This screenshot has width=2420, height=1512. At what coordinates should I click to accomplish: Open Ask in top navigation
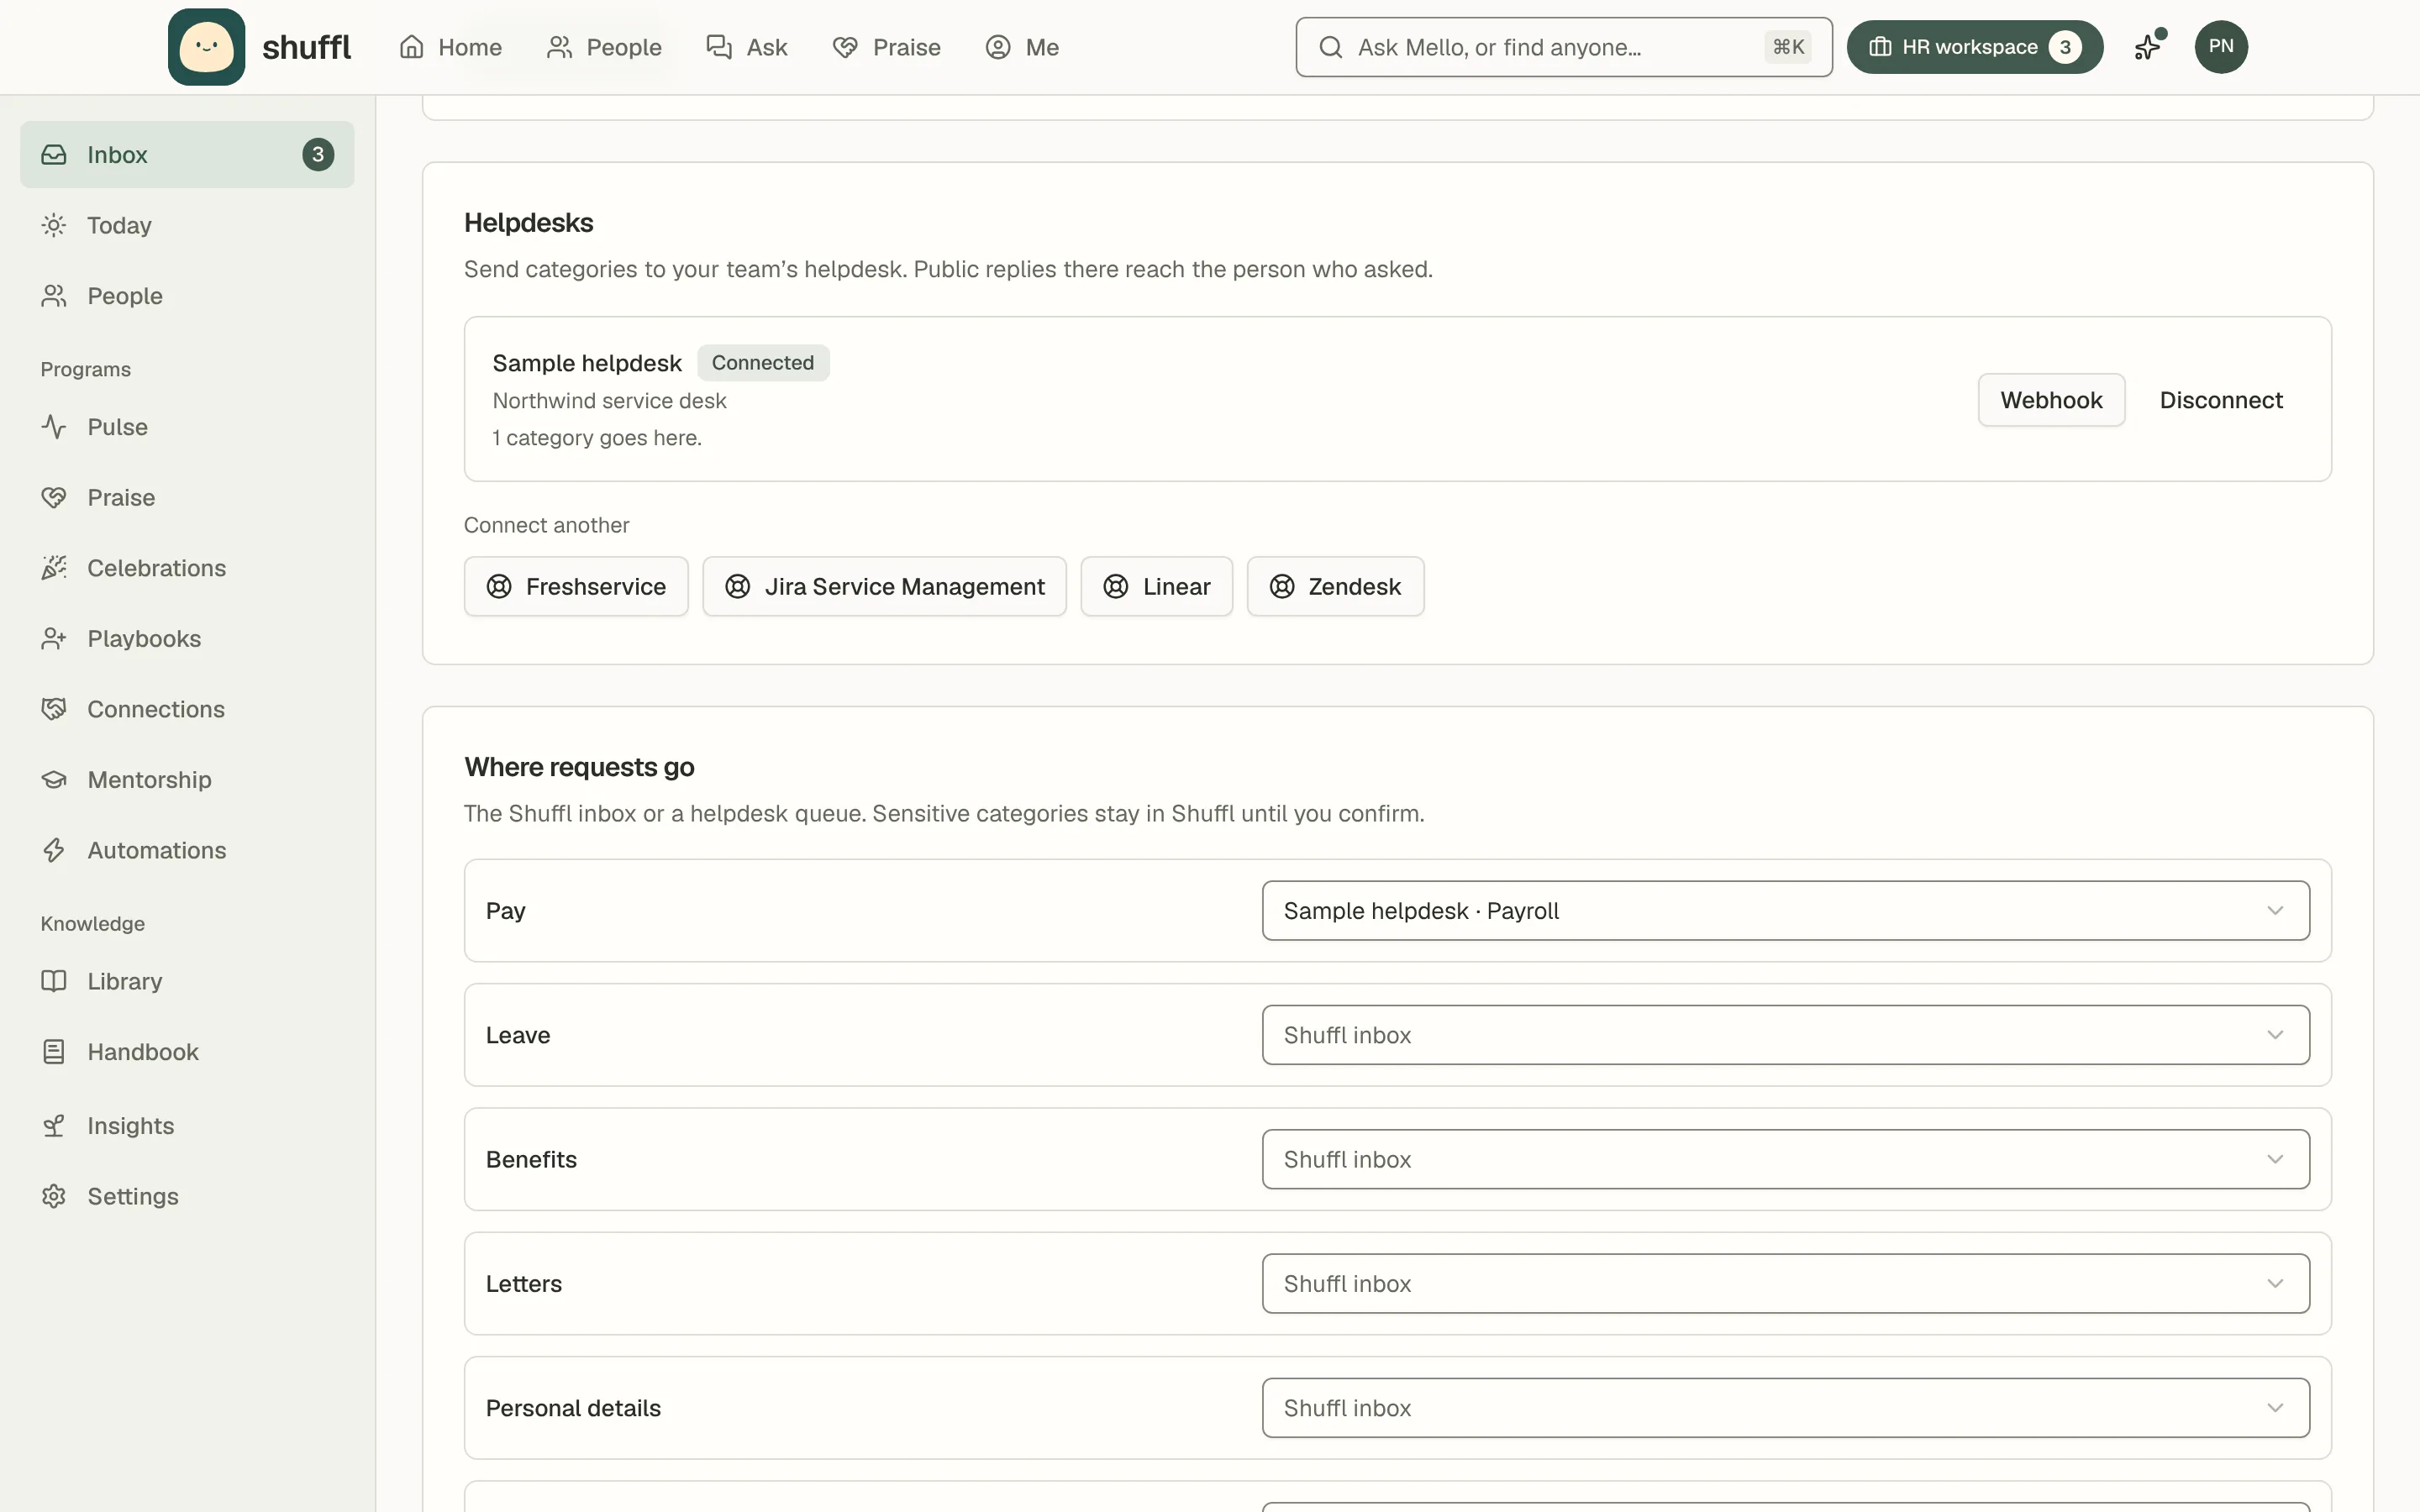tap(747, 47)
